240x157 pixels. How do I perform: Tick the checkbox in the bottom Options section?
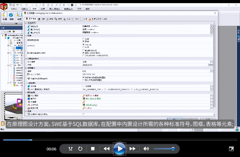pyautogui.click(x=84, y=114)
